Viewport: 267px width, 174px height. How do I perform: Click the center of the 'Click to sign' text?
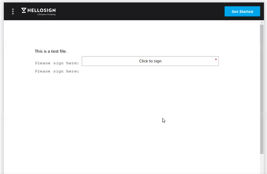click(150, 61)
